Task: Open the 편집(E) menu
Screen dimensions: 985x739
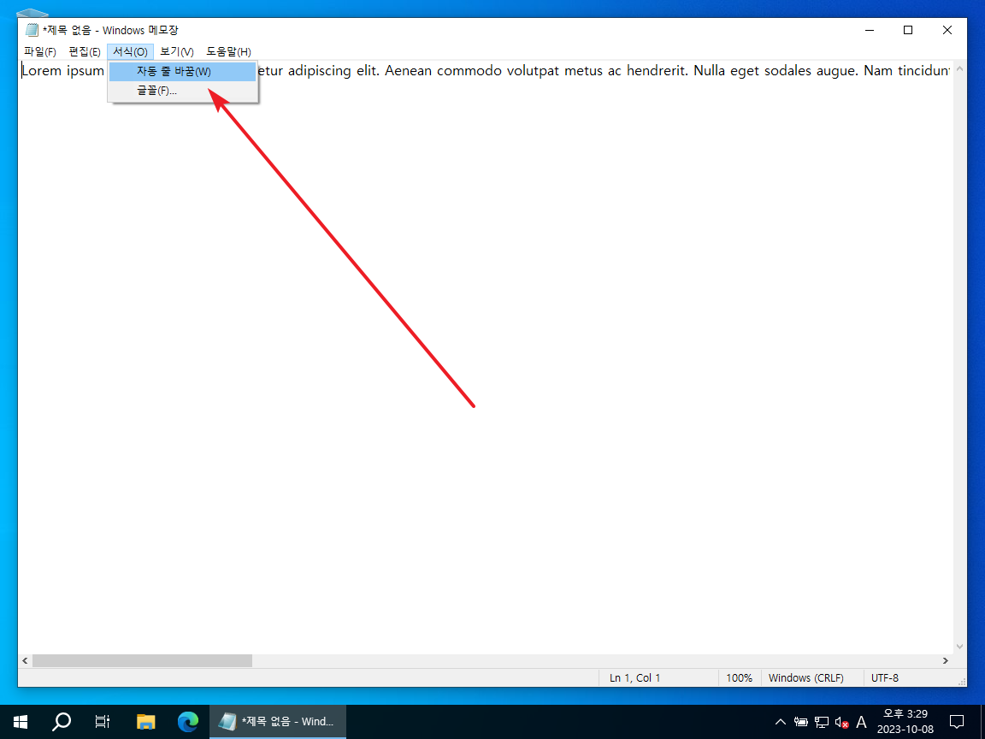Action: (x=84, y=51)
